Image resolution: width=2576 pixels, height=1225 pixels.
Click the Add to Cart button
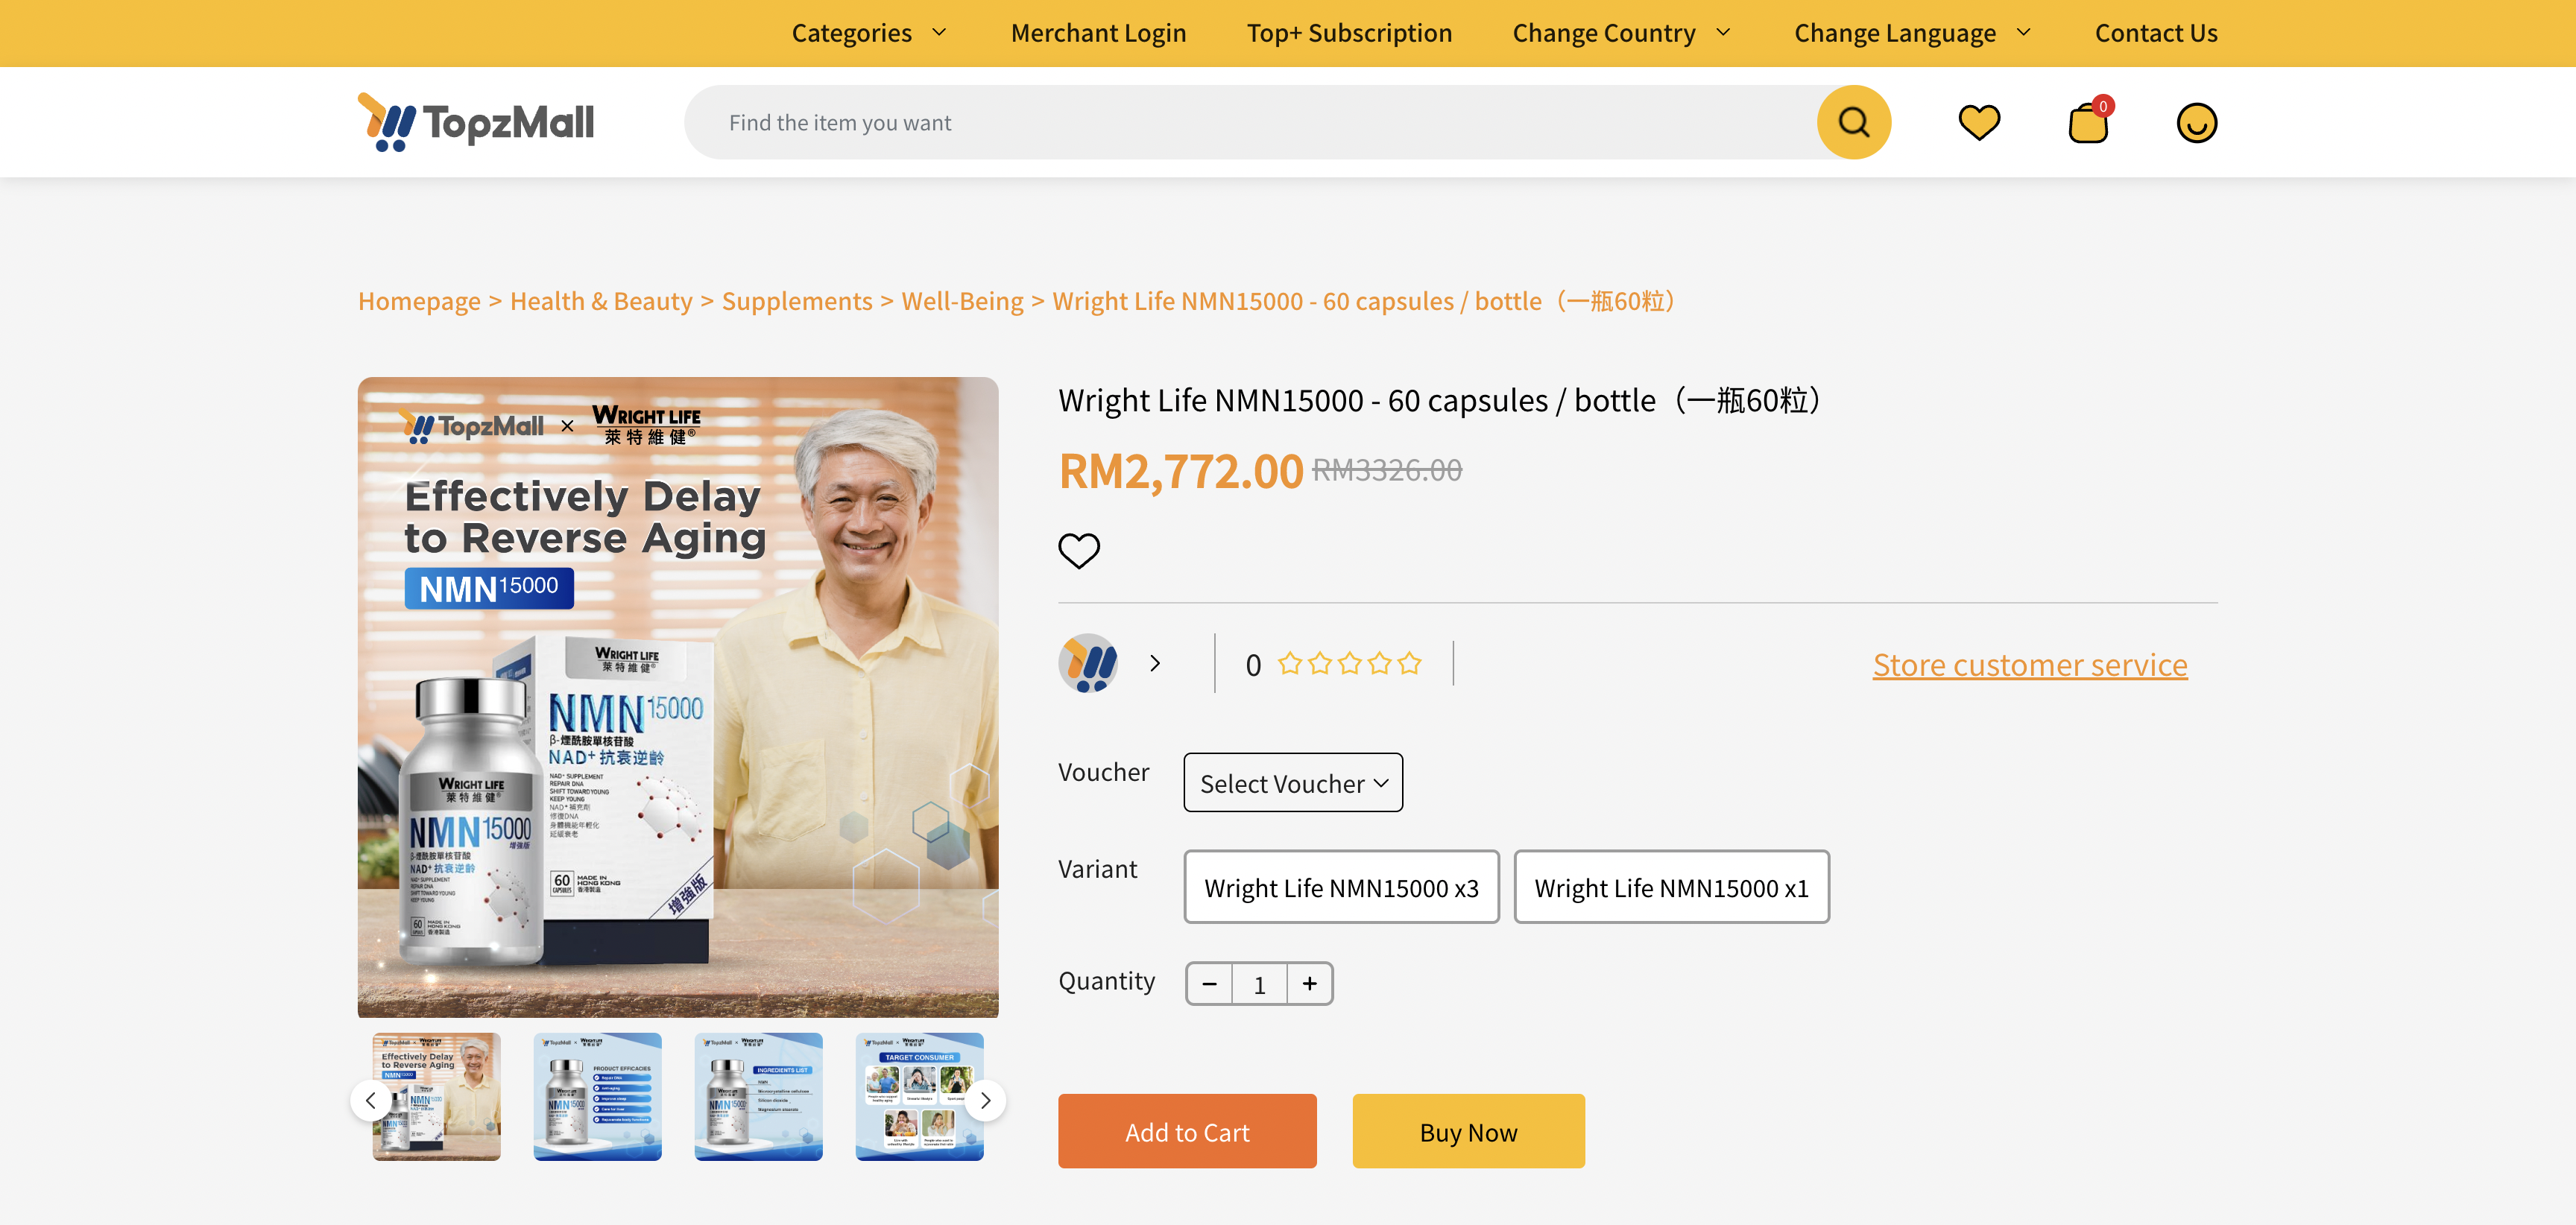(x=1187, y=1131)
